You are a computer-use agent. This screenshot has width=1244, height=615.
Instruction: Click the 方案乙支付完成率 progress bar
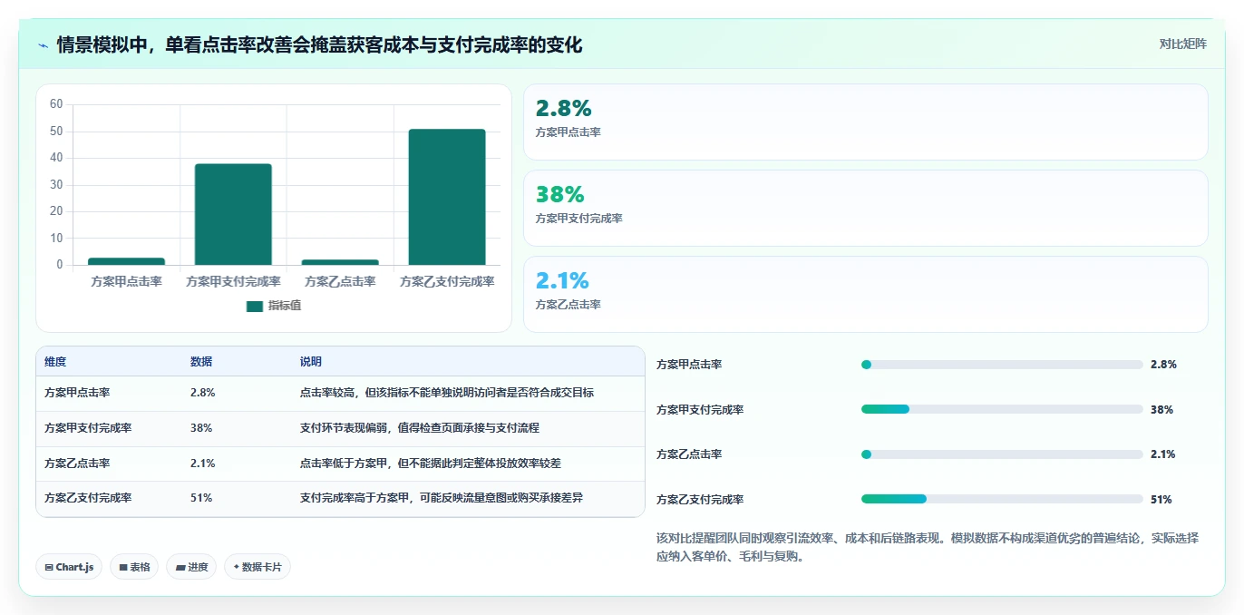pyautogui.click(x=1002, y=499)
